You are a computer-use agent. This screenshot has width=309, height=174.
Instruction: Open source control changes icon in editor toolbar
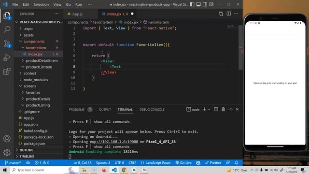[221, 14]
